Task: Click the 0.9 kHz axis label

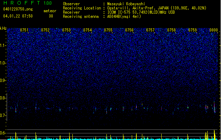Action: coord(3,80)
